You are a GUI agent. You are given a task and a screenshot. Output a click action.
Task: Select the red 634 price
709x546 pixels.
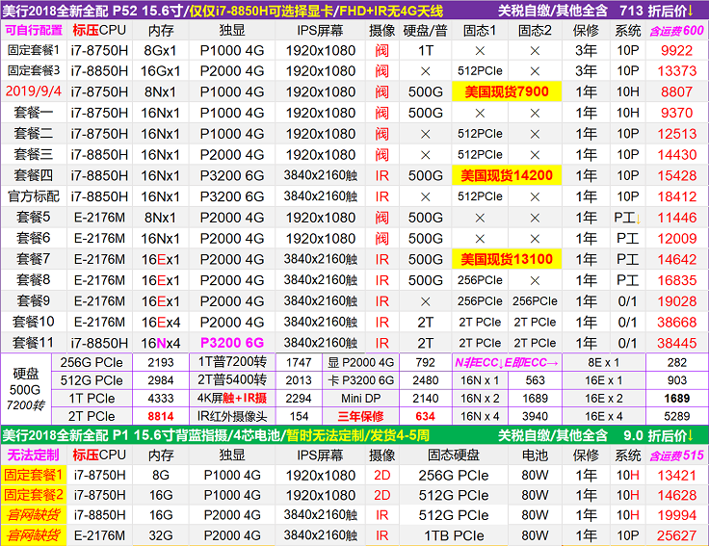point(425,416)
